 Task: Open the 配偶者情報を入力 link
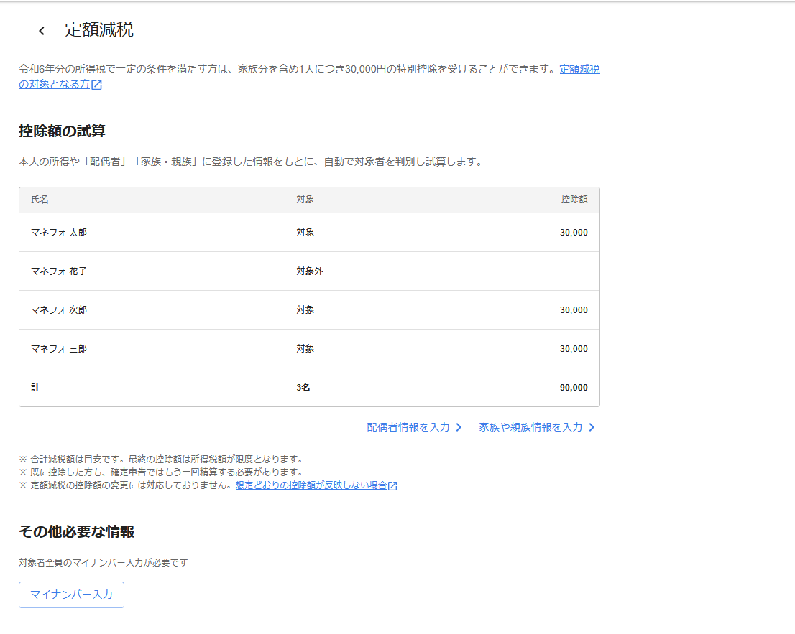coord(408,427)
